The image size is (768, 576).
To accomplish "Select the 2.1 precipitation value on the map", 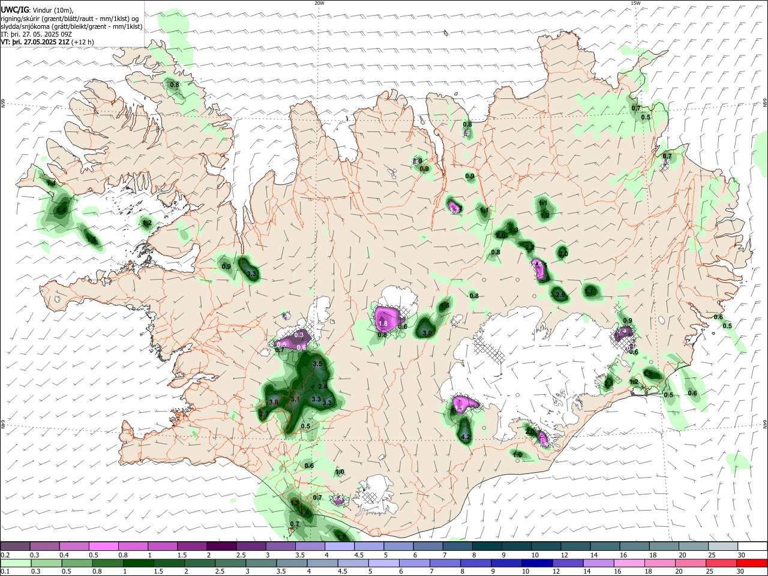I will [x=609, y=382].
